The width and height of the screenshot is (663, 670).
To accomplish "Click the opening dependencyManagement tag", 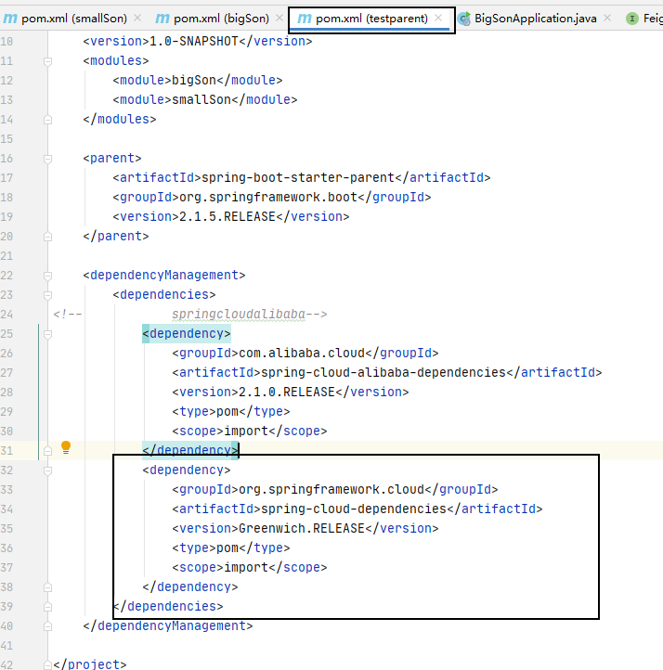I will [164, 275].
